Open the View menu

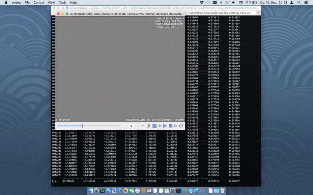tap(51, 2)
